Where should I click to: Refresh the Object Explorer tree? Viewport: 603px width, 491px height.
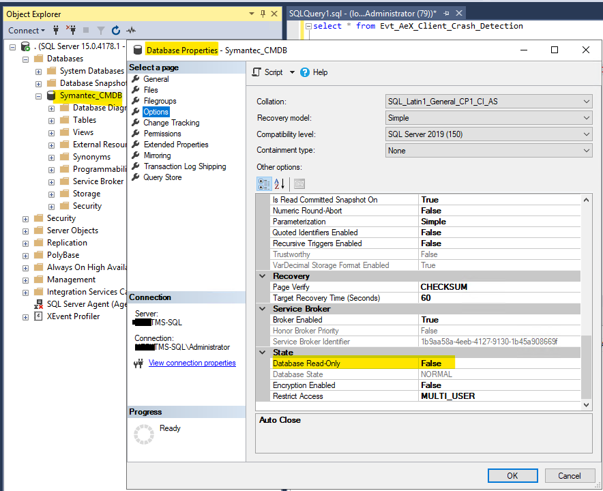click(x=116, y=30)
